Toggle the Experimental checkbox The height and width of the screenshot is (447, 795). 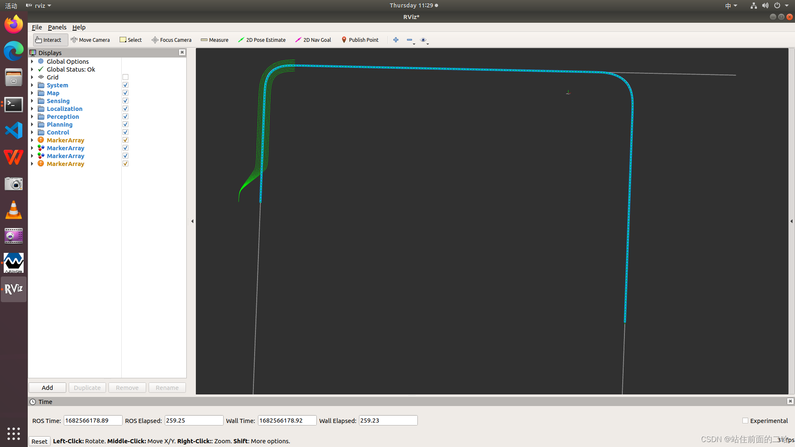[x=745, y=421]
